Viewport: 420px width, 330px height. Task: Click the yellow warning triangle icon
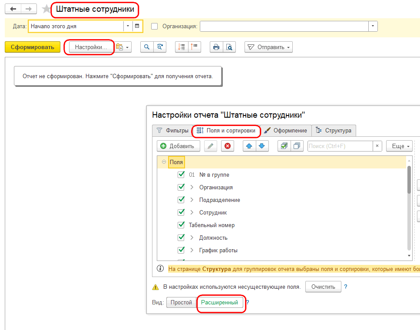[155, 287]
